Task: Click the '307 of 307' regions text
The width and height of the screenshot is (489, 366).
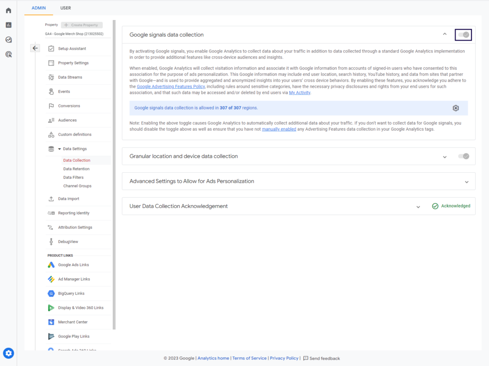Action: (231, 108)
